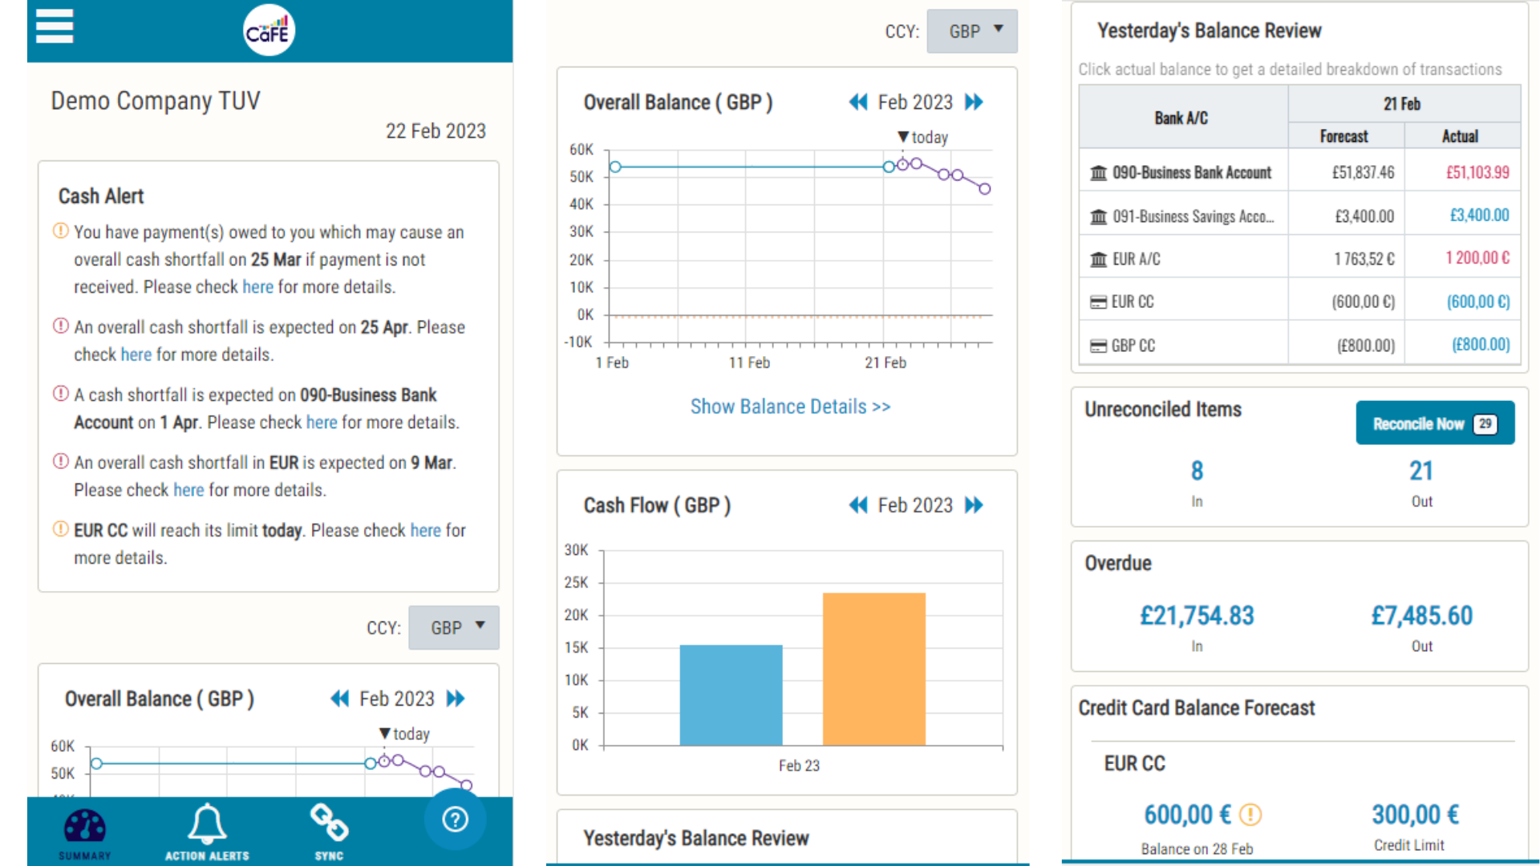
Task: Click alert icon for 1 Apr shortfall message
Action: 60,394
